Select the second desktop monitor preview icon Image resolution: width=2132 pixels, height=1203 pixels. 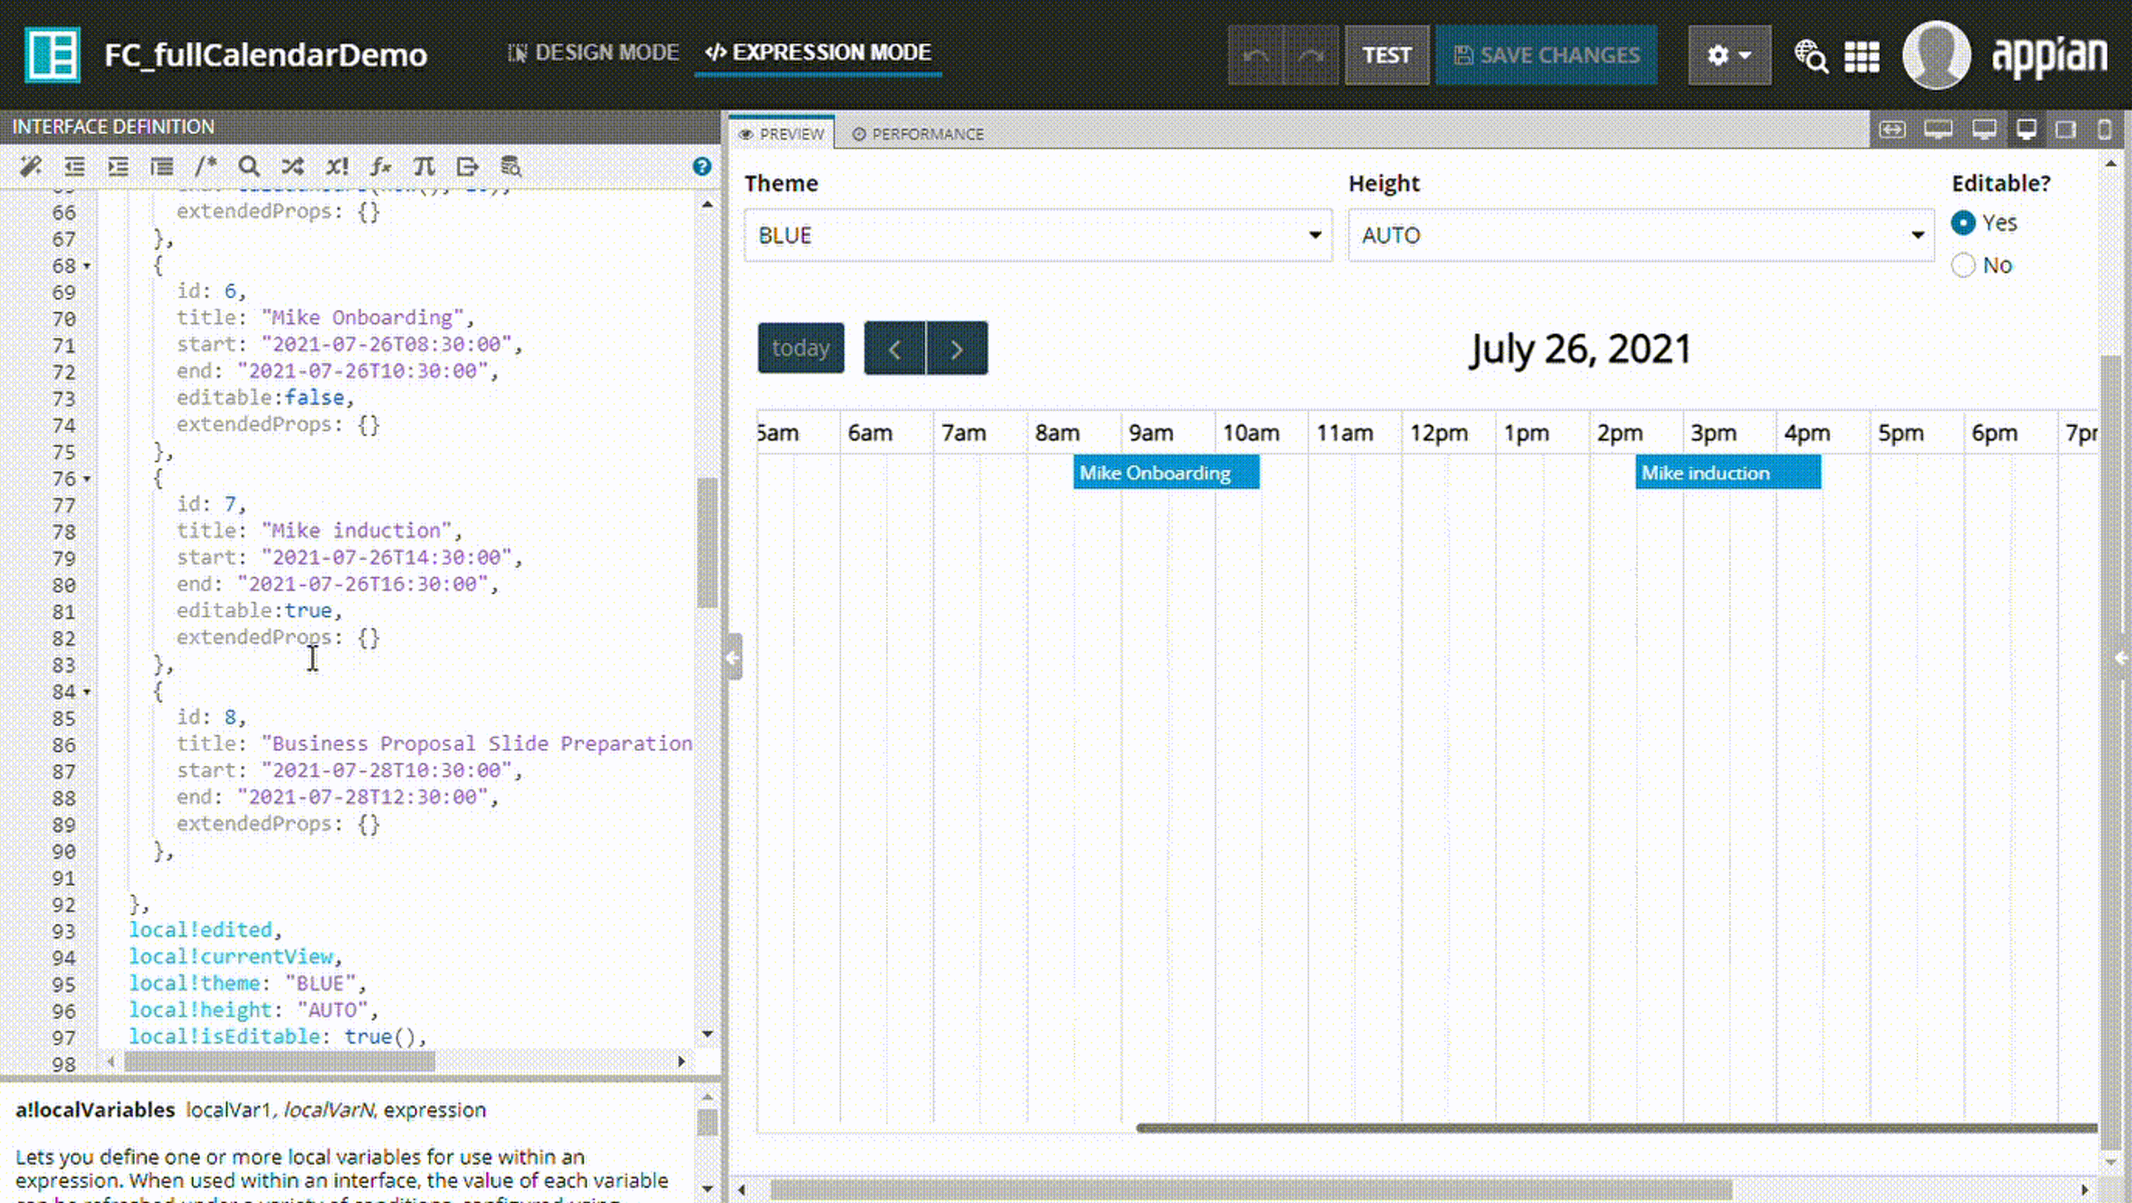point(1984,130)
